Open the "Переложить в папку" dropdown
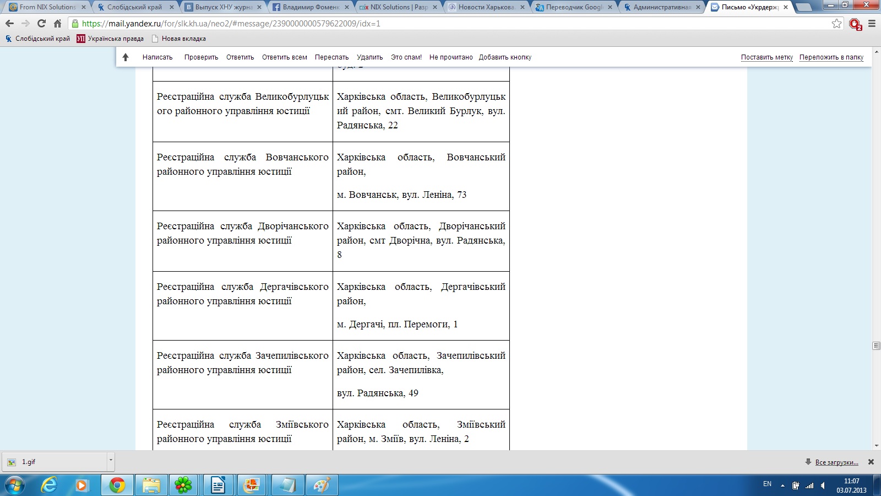This screenshot has height=496, width=881. (x=831, y=57)
